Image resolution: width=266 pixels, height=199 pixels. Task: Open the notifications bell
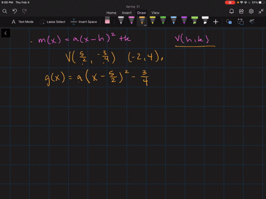click(x=232, y=12)
